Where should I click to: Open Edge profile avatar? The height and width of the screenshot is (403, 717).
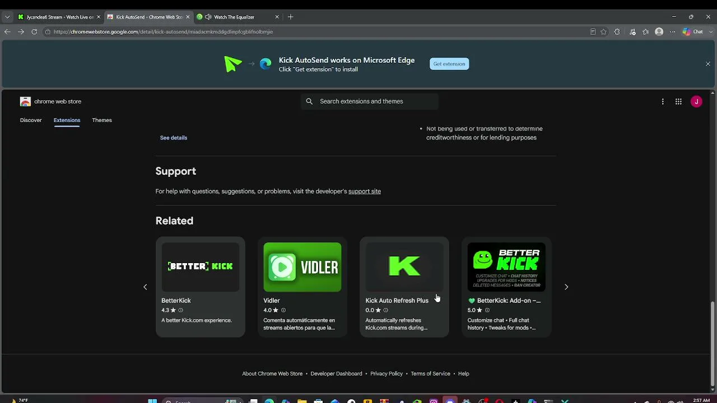pyautogui.click(x=659, y=32)
